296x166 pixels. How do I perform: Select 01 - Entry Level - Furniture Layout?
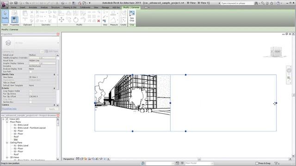(30, 128)
